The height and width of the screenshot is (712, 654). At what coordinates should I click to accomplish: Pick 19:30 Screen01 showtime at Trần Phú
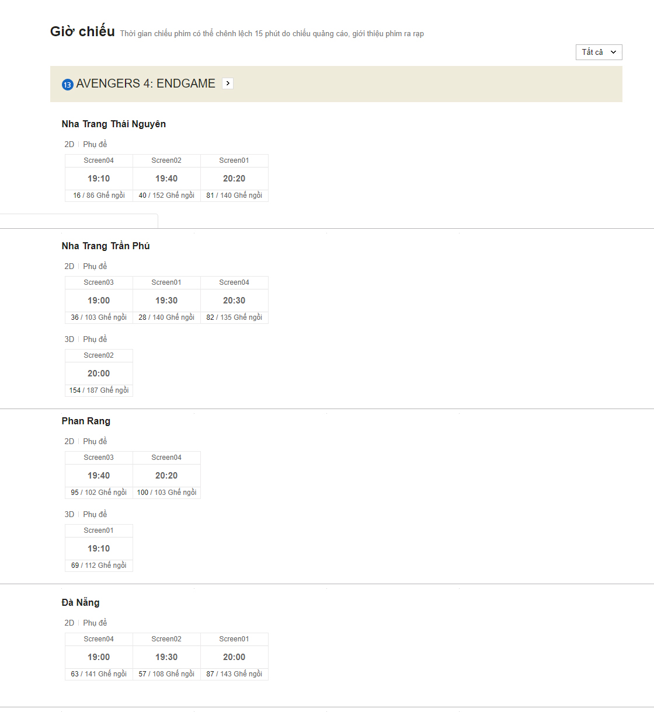pyautogui.click(x=166, y=301)
